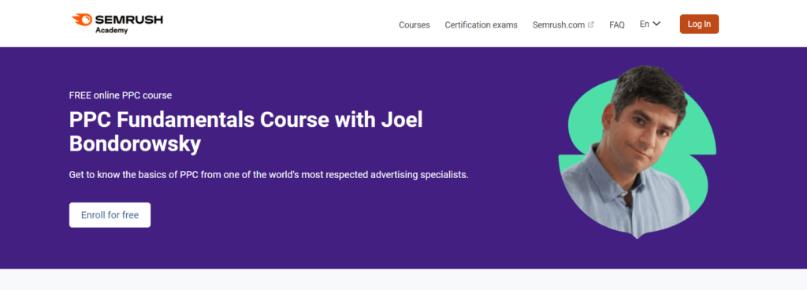807x290 pixels.
Task: Open the FAQ page
Action: click(x=617, y=24)
